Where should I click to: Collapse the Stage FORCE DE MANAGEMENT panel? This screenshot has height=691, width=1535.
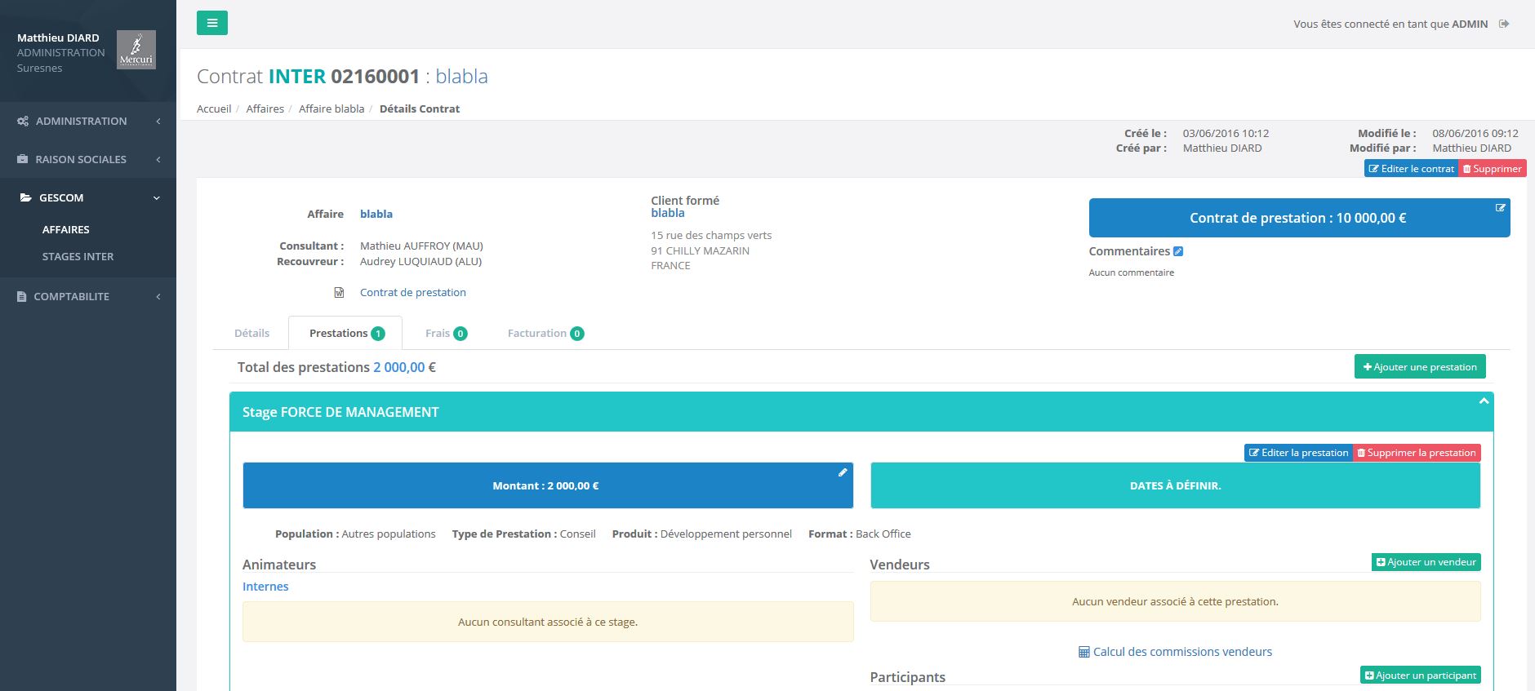click(1484, 401)
